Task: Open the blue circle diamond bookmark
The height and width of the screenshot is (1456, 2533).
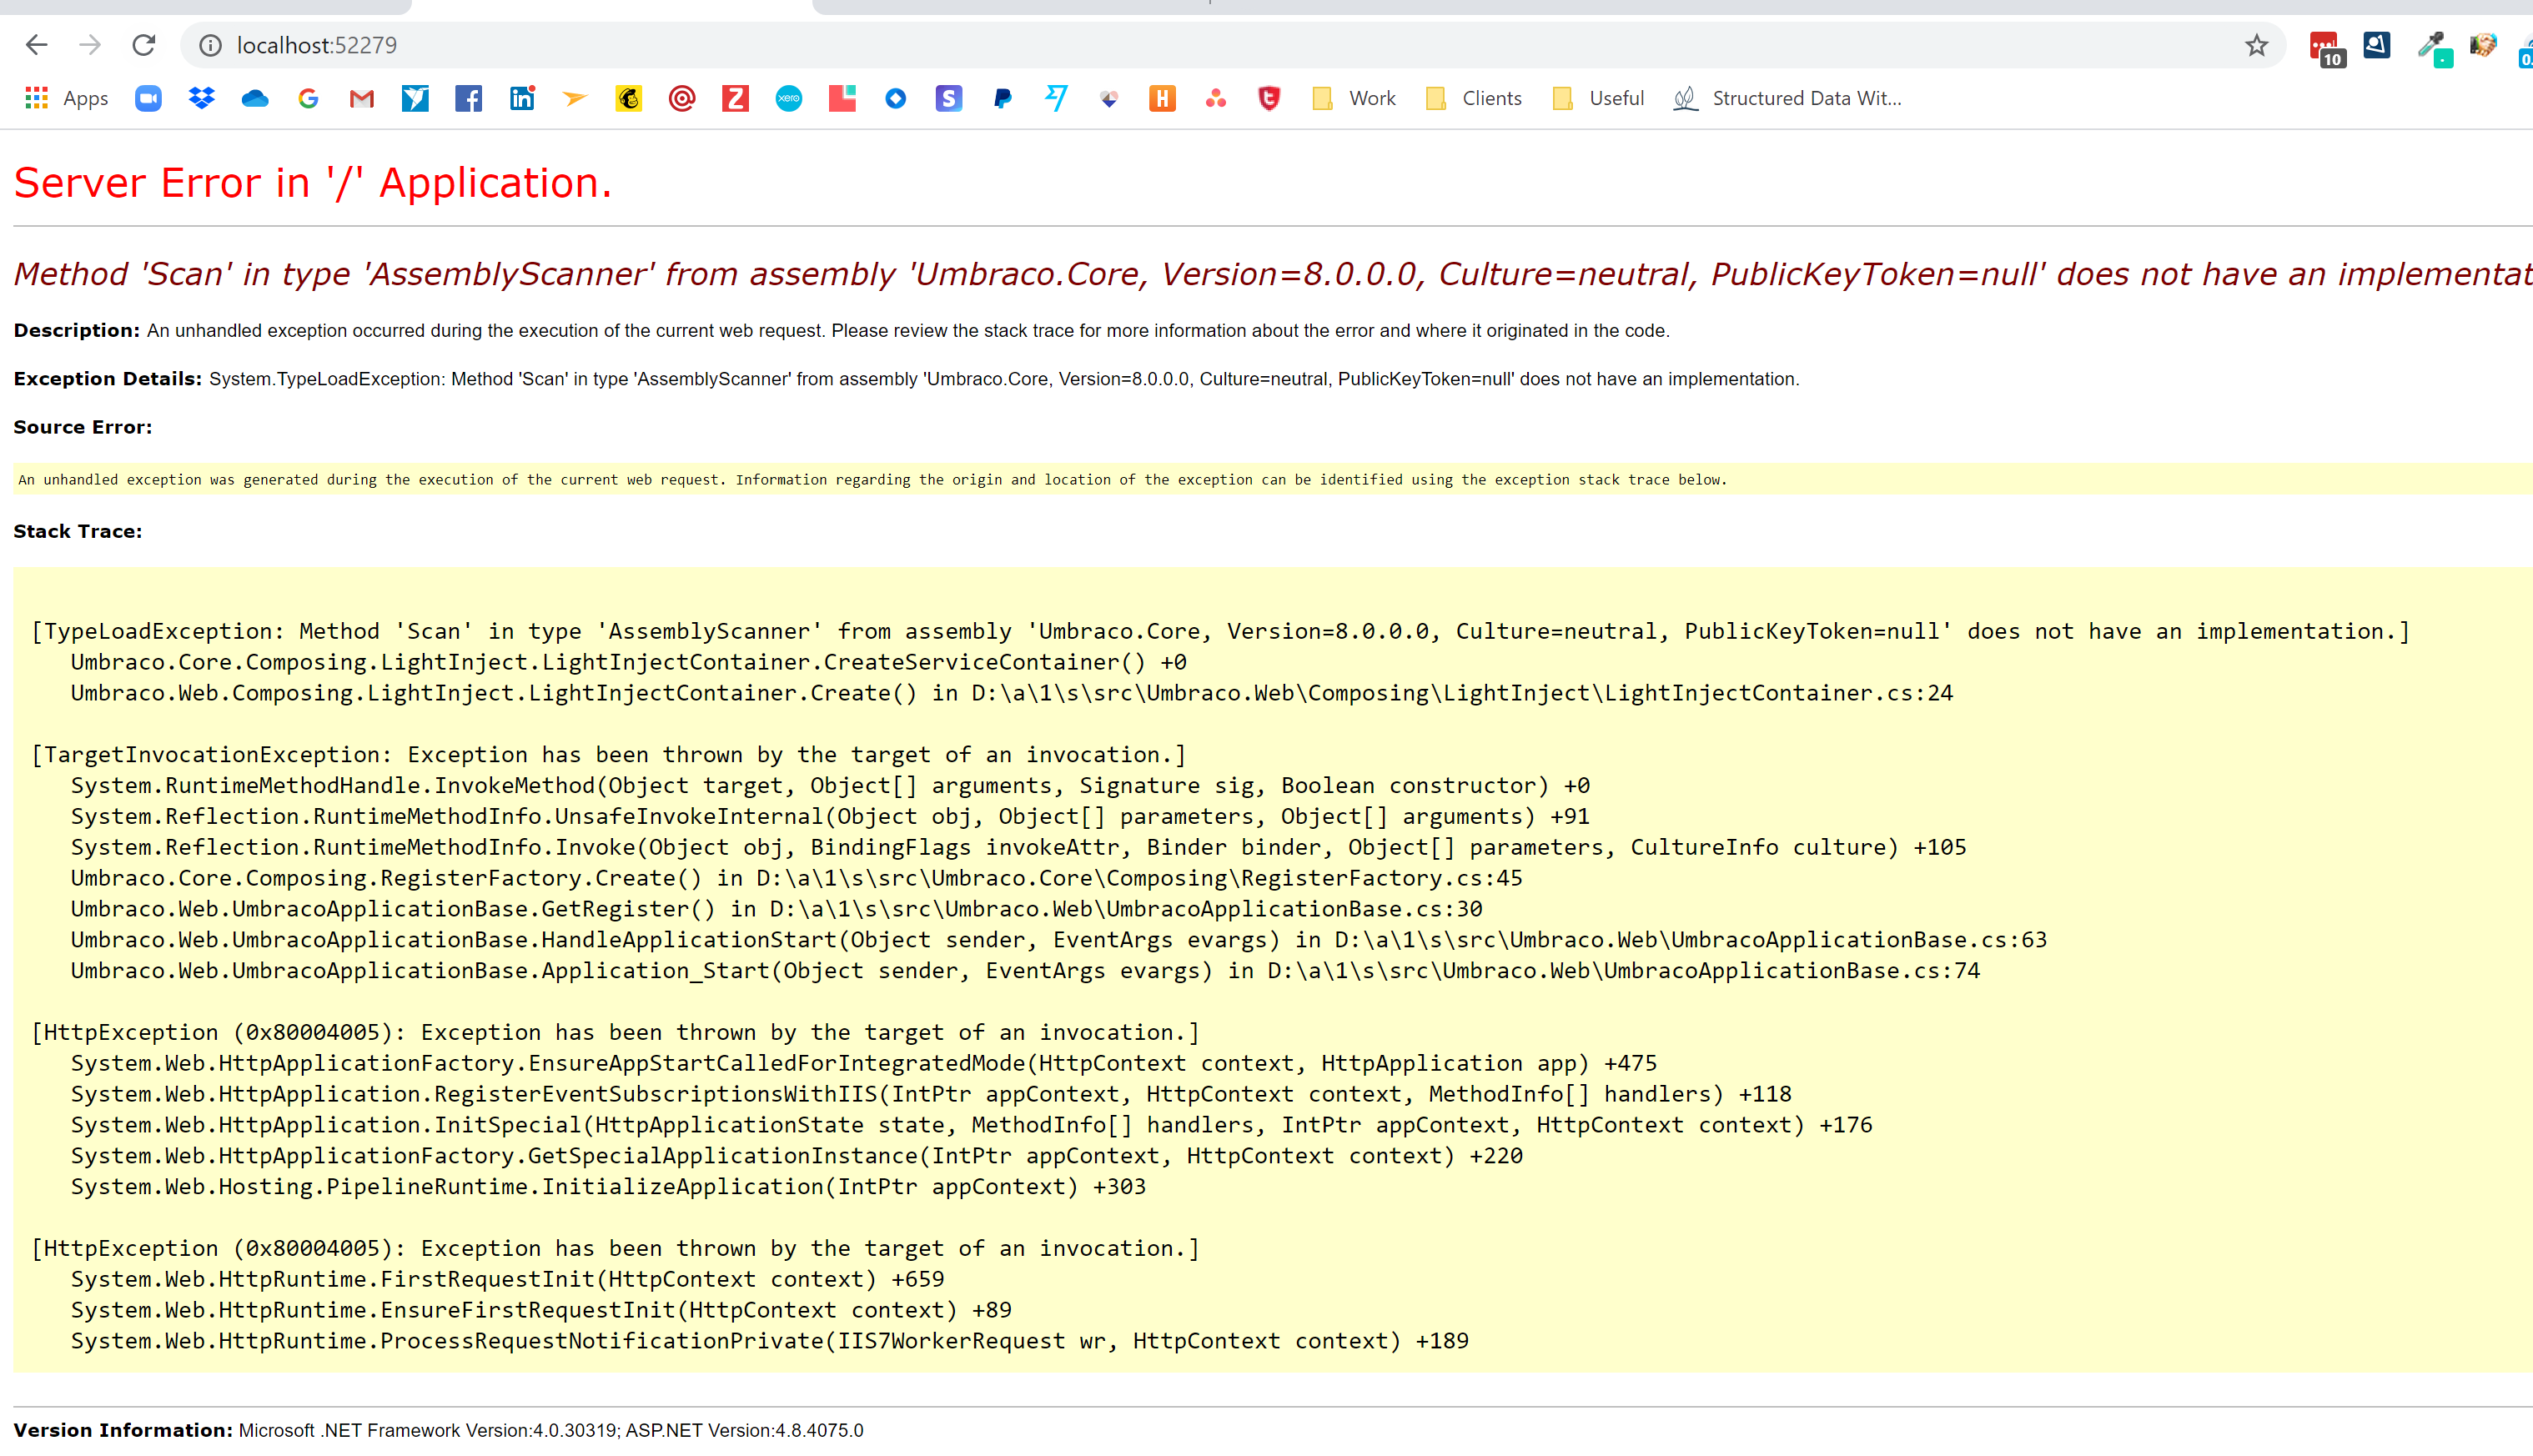Action: coord(896,98)
